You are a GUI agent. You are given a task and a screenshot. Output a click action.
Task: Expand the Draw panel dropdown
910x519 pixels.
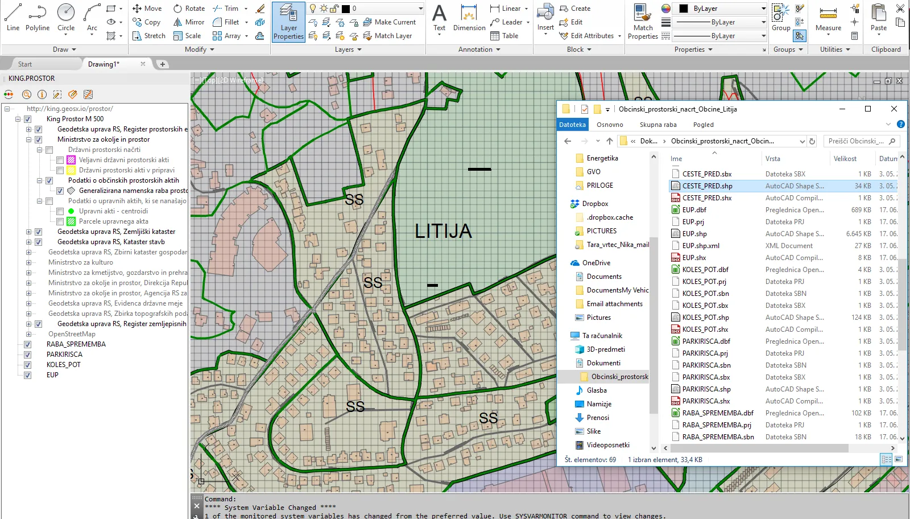(64, 50)
